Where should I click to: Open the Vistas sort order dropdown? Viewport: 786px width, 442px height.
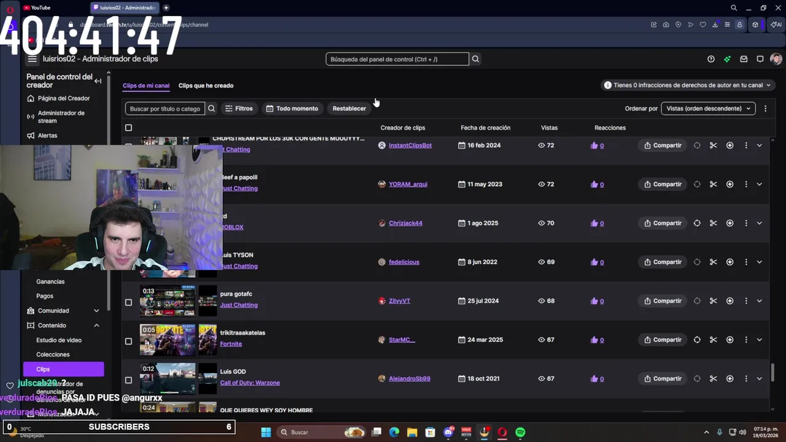tap(708, 109)
